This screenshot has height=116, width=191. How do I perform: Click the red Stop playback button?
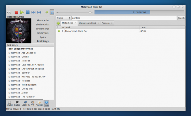pos(16,12)
